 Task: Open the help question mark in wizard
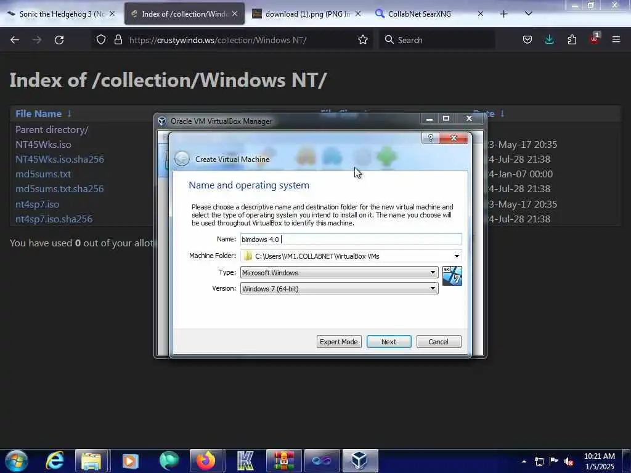(431, 138)
